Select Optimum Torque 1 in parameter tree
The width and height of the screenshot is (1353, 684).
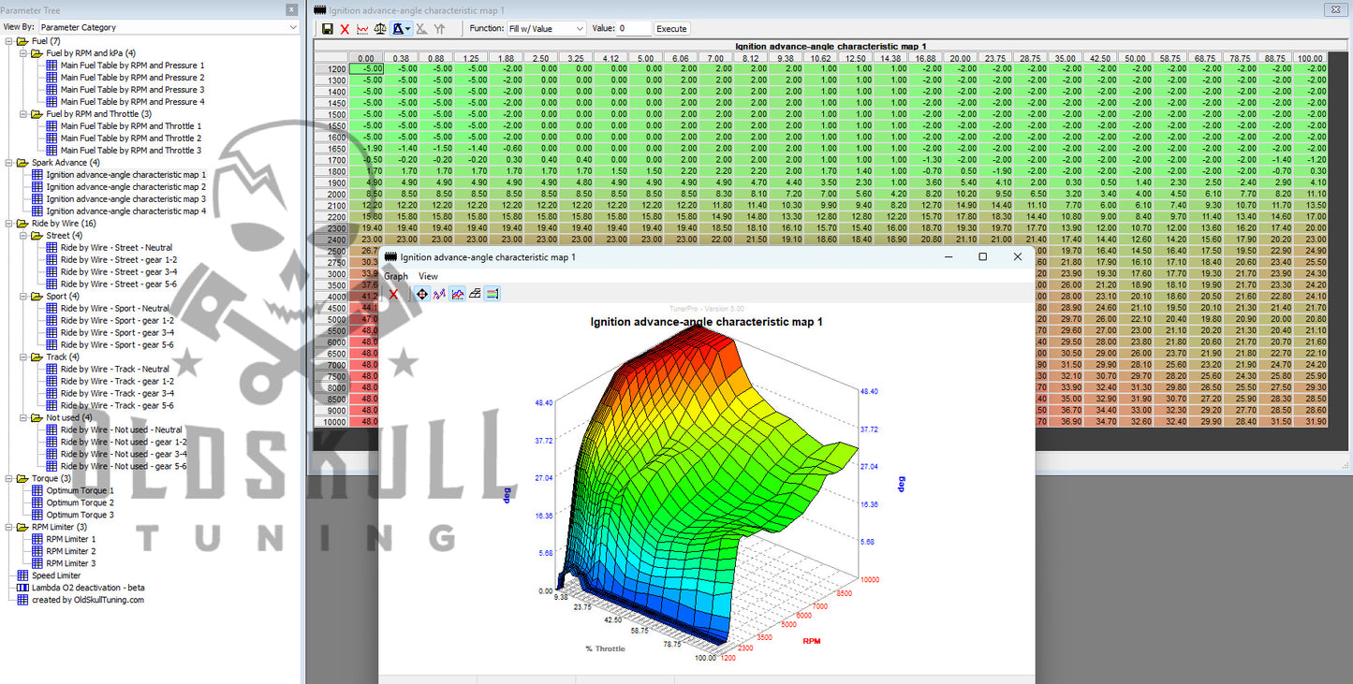[x=80, y=490]
